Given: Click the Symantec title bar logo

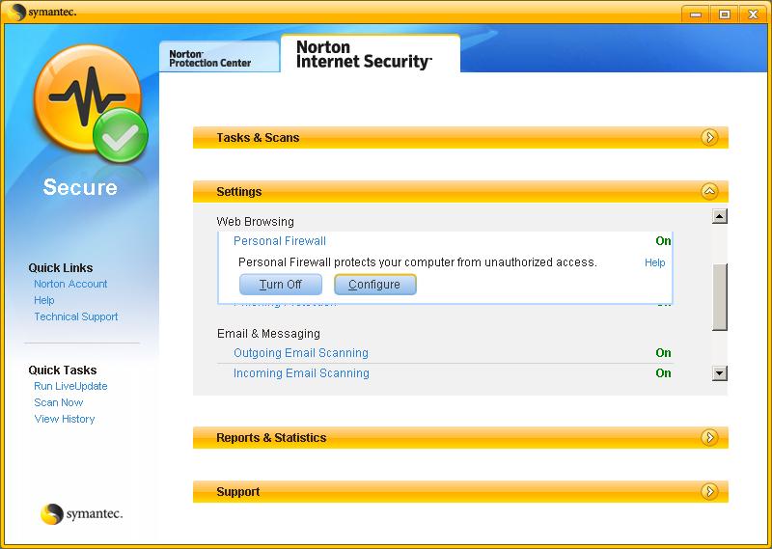Looking at the screenshot, I should (42, 12).
